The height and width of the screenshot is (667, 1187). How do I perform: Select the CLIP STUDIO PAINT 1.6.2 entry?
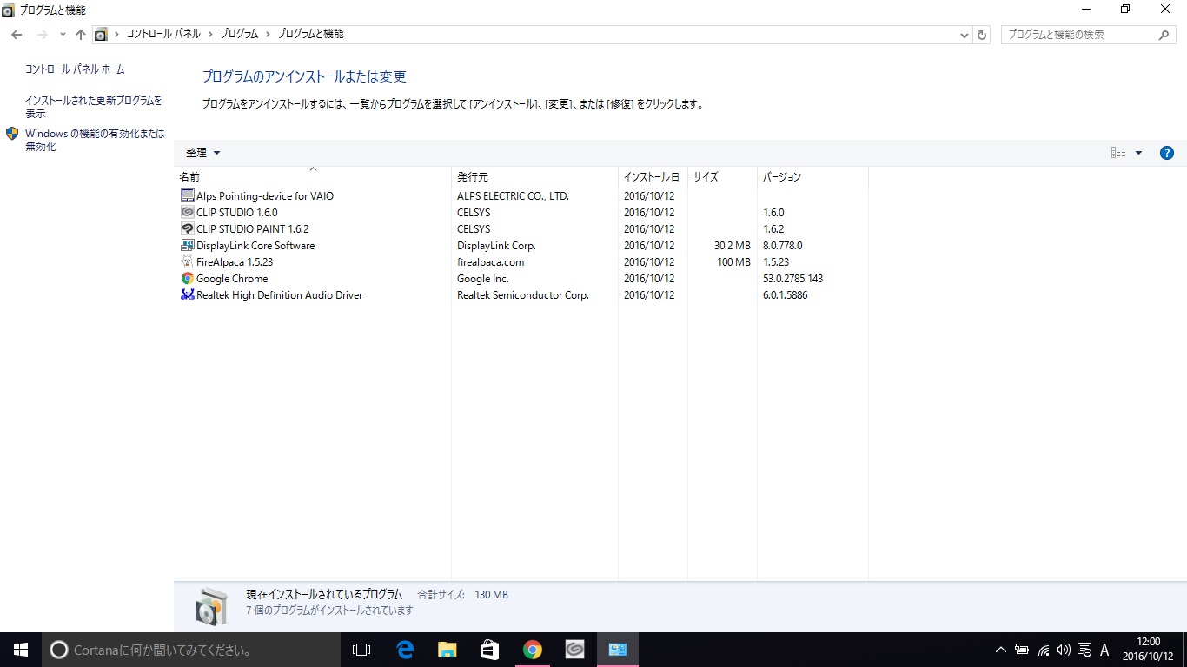[253, 229]
